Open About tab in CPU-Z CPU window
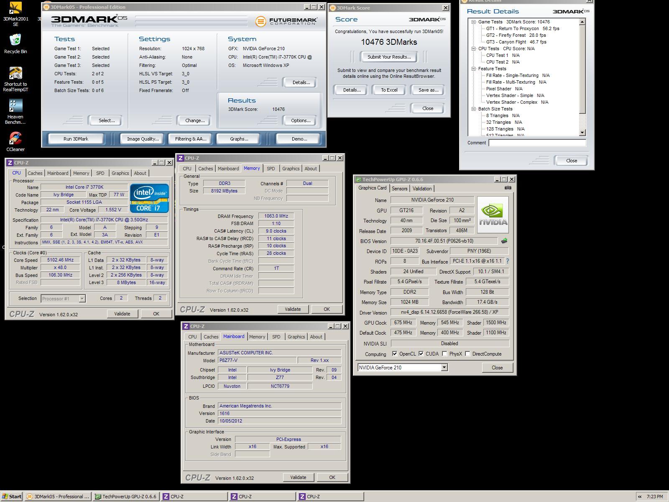669x502 pixels. point(140,173)
